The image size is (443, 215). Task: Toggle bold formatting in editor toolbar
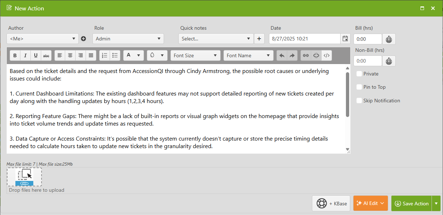click(15, 55)
